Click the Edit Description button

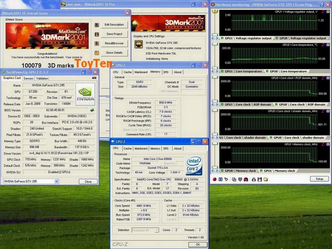[x=114, y=25]
